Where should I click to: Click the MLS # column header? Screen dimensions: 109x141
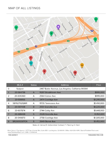click(20, 85)
